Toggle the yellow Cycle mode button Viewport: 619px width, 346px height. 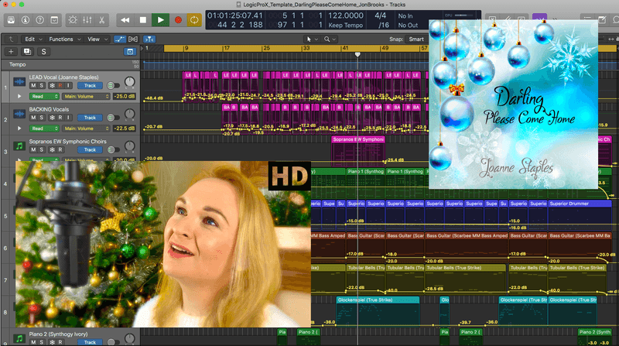tap(194, 20)
